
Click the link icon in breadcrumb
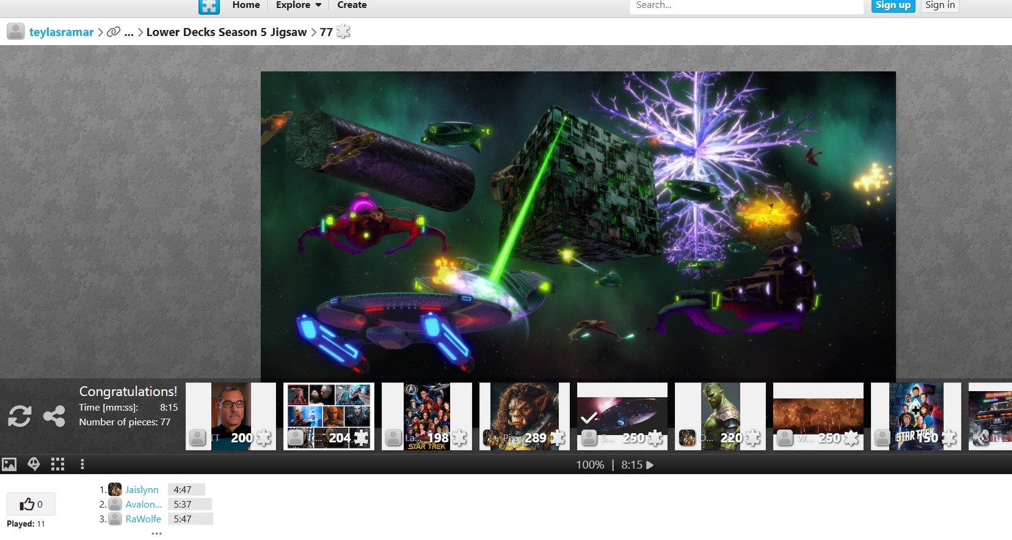pos(114,32)
